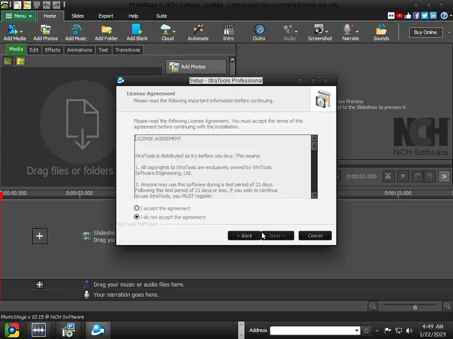Image resolution: width=453 pixels, height=339 pixels.
Task: Open the waveform audio app in taskbar
Action: pyautogui.click(x=38, y=330)
